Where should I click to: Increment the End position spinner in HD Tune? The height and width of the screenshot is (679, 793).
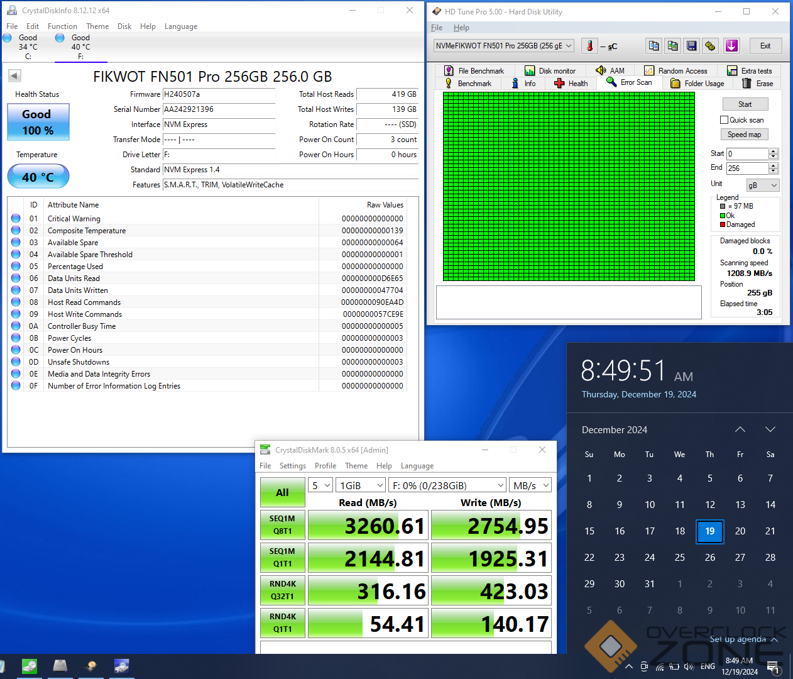pyautogui.click(x=774, y=165)
